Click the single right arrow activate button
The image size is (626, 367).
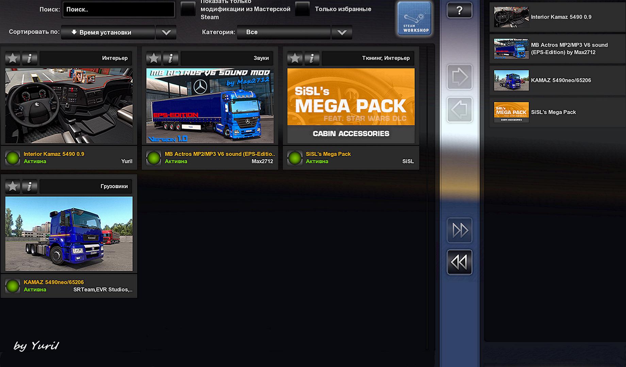coord(459,77)
